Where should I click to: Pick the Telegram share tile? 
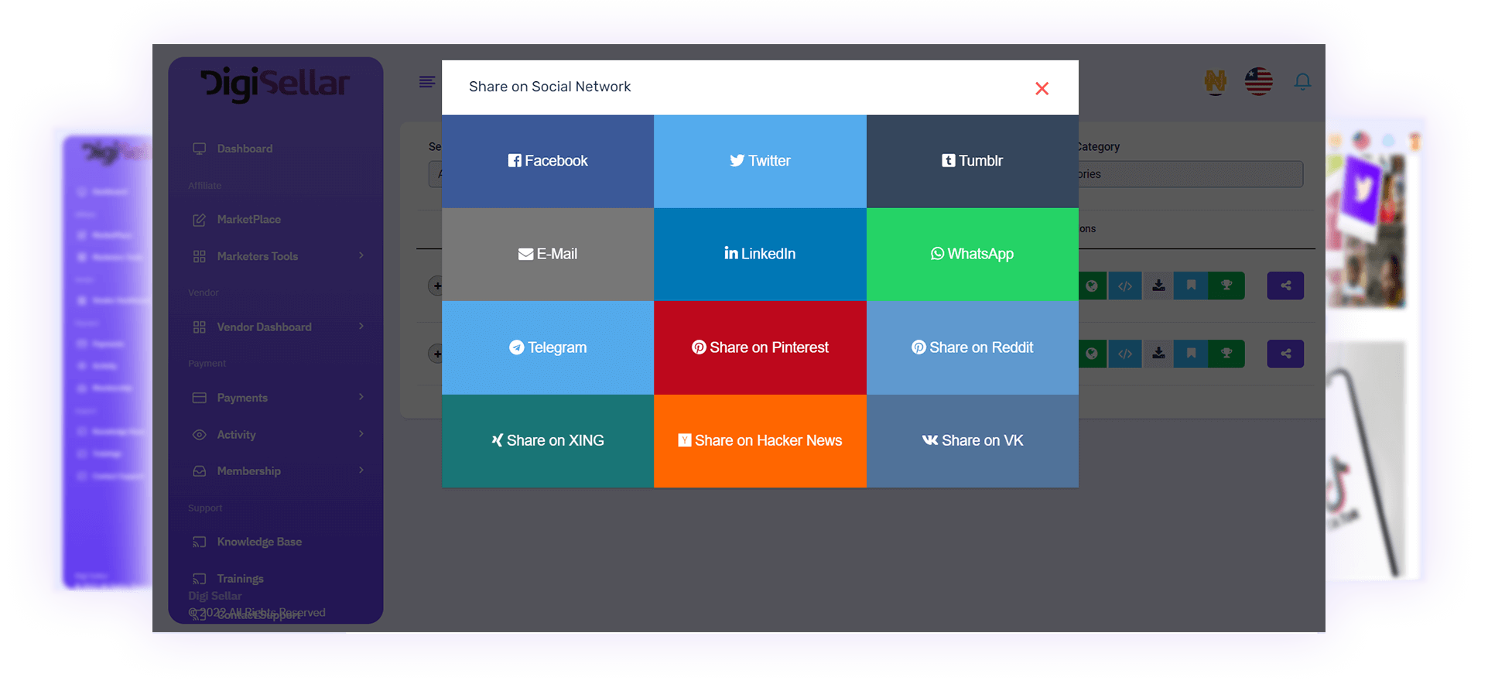point(548,347)
